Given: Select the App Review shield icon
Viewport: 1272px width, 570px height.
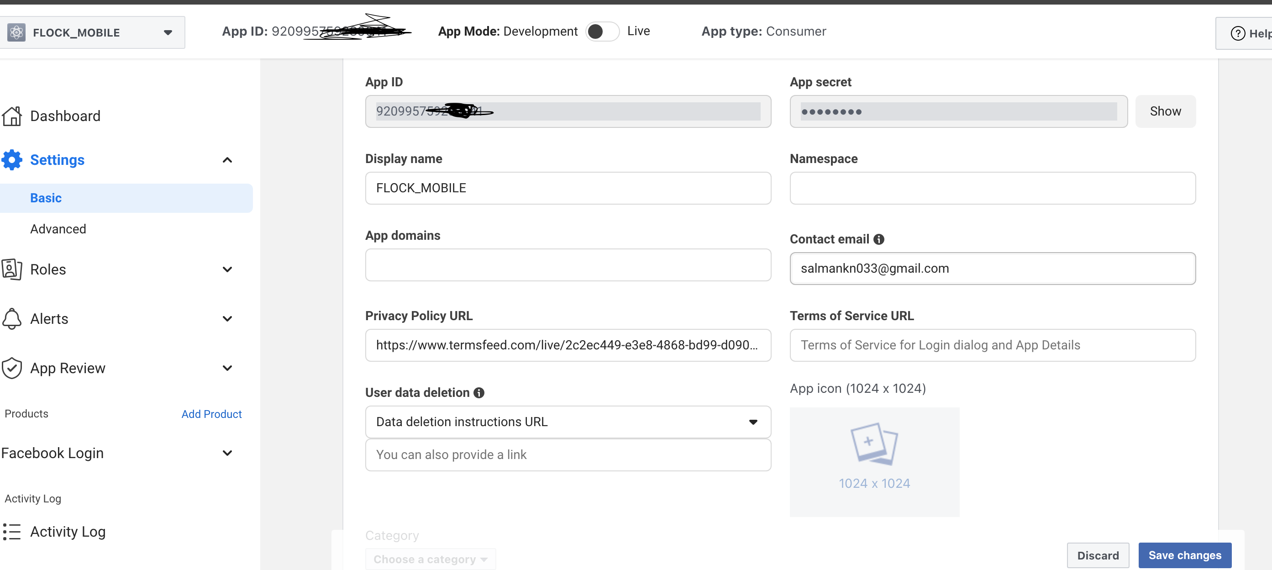Looking at the screenshot, I should point(12,368).
